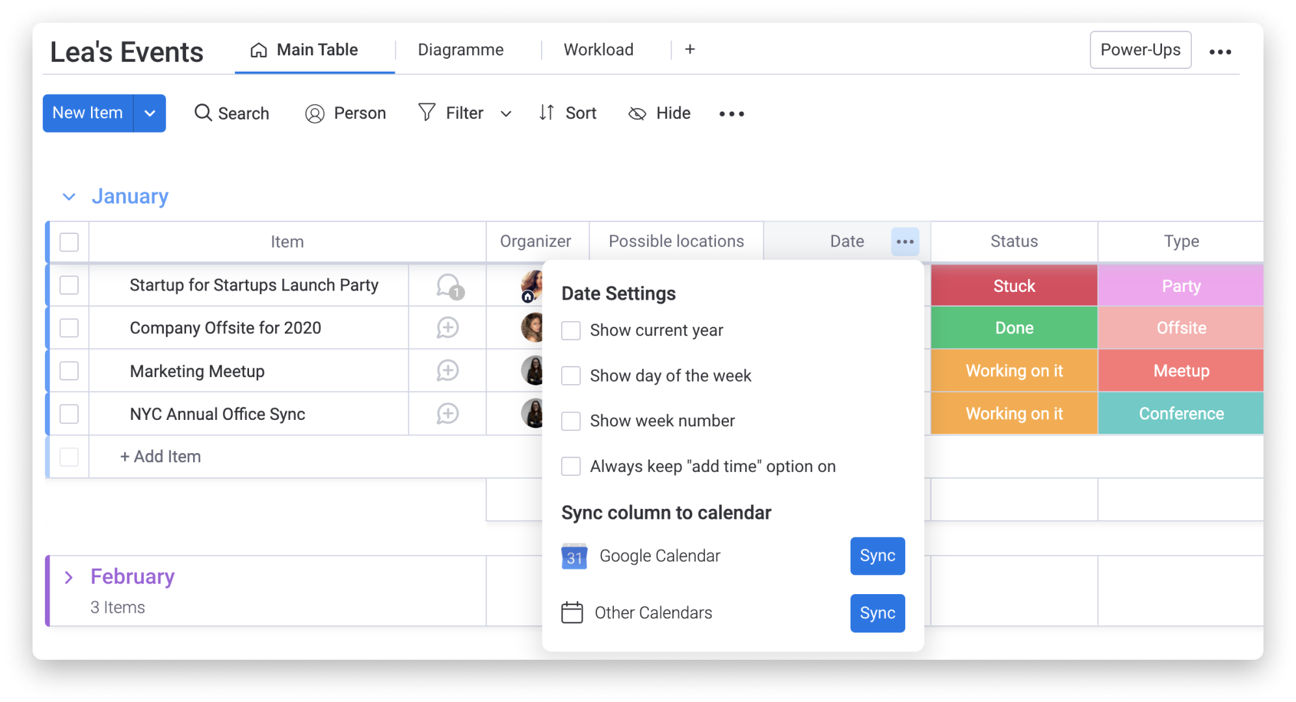The width and height of the screenshot is (1296, 702).
Task: Click the Other Calendars icon
Action: point(573,611)
